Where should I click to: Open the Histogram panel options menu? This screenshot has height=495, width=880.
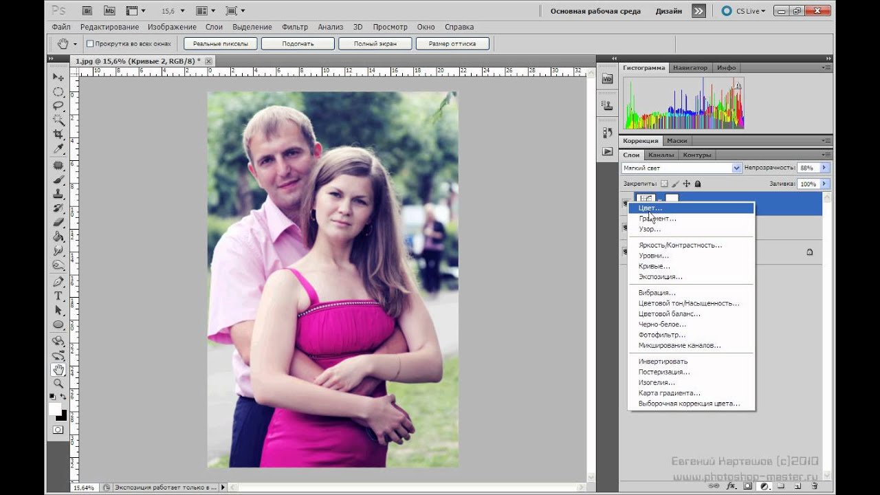[826, 67]
